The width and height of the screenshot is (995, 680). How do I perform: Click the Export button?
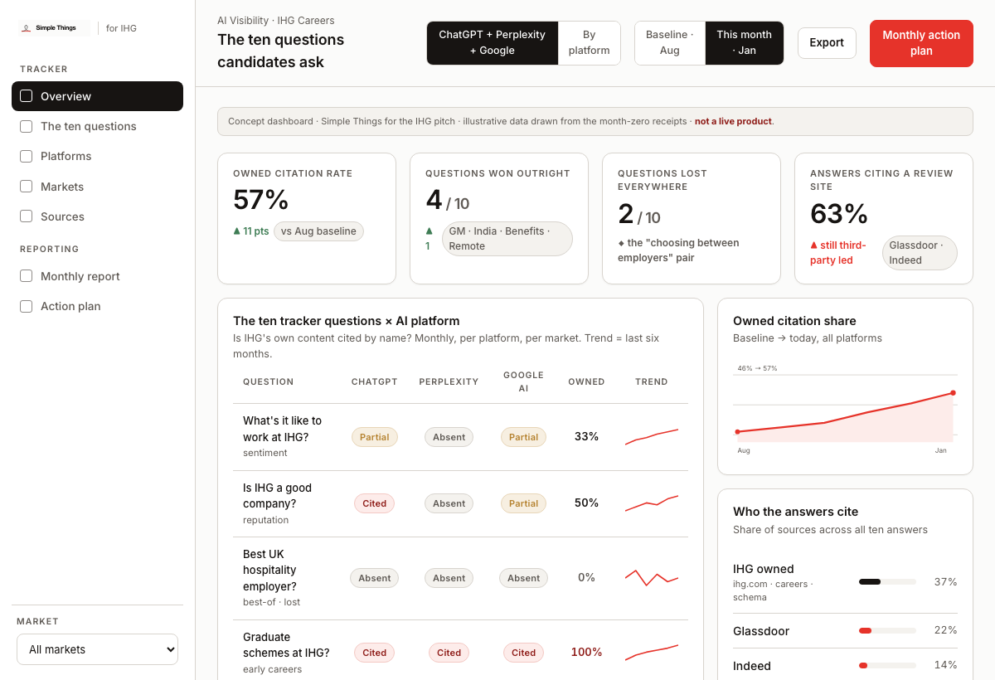pyautogui.click(x=827, y=43)
